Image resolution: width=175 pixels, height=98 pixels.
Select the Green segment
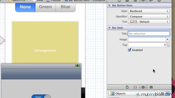(45, 7)
